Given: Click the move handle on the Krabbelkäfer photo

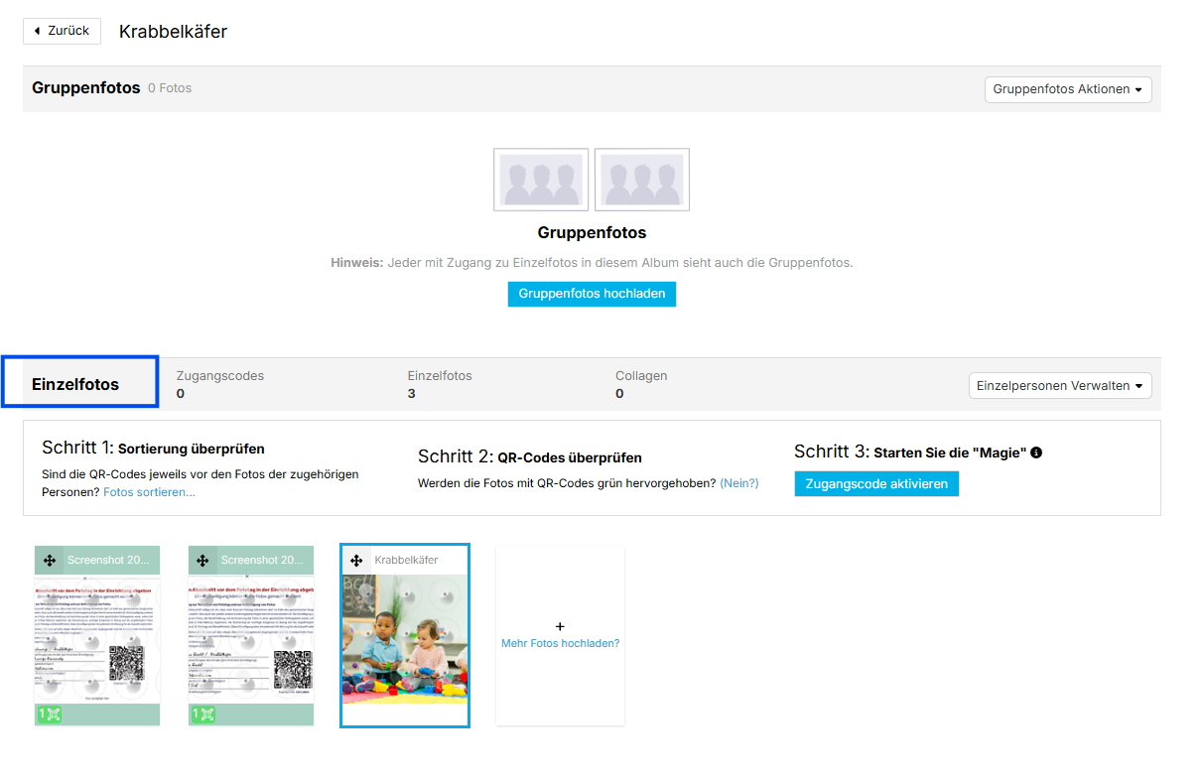Looking at the screenshot, I should pos(356,561).
